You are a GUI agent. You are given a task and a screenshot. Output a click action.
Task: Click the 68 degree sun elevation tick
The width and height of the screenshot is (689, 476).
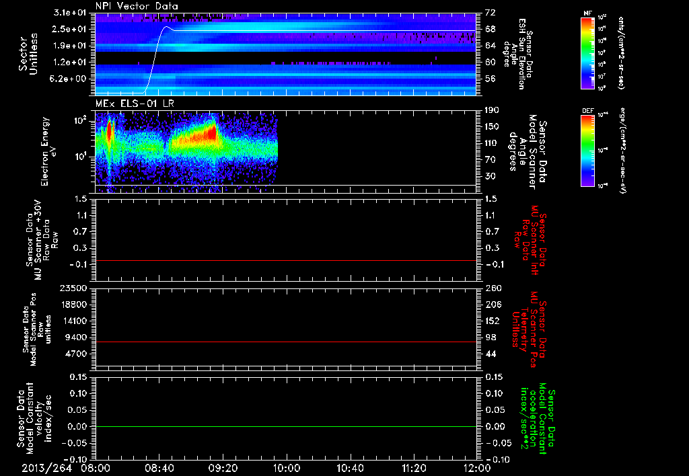click(491, 29)
